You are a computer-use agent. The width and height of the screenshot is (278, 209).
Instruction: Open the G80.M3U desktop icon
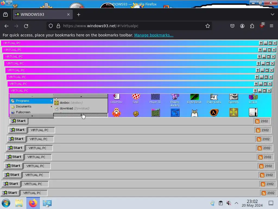point(116,99)
